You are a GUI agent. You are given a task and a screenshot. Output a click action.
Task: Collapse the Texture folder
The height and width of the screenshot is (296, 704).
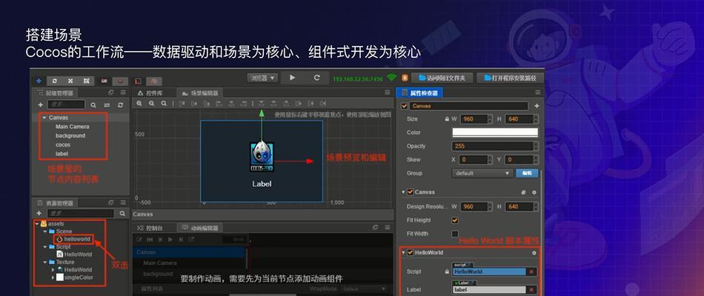[45, 262]
